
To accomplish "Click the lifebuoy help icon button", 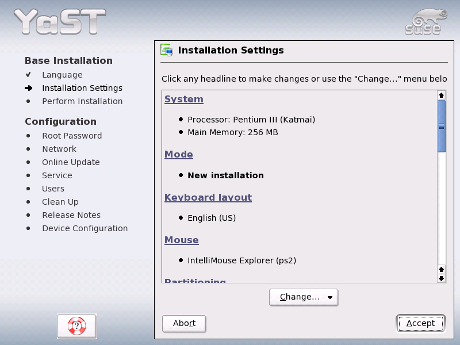I will pos(77,326).
